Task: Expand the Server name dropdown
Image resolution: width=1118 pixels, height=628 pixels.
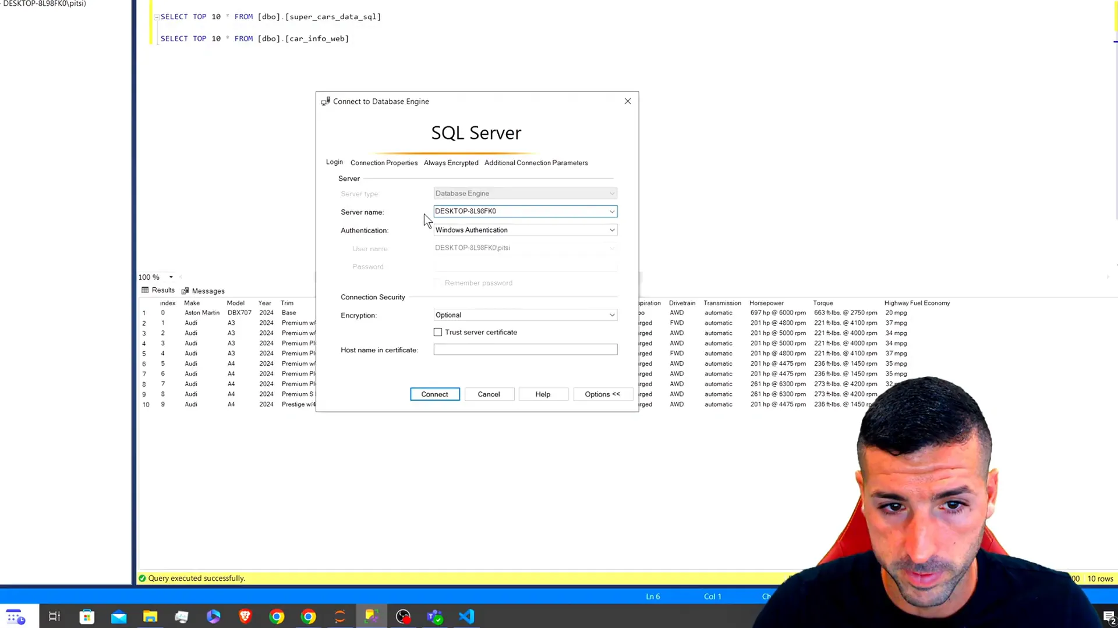Action: click(613, 211)
